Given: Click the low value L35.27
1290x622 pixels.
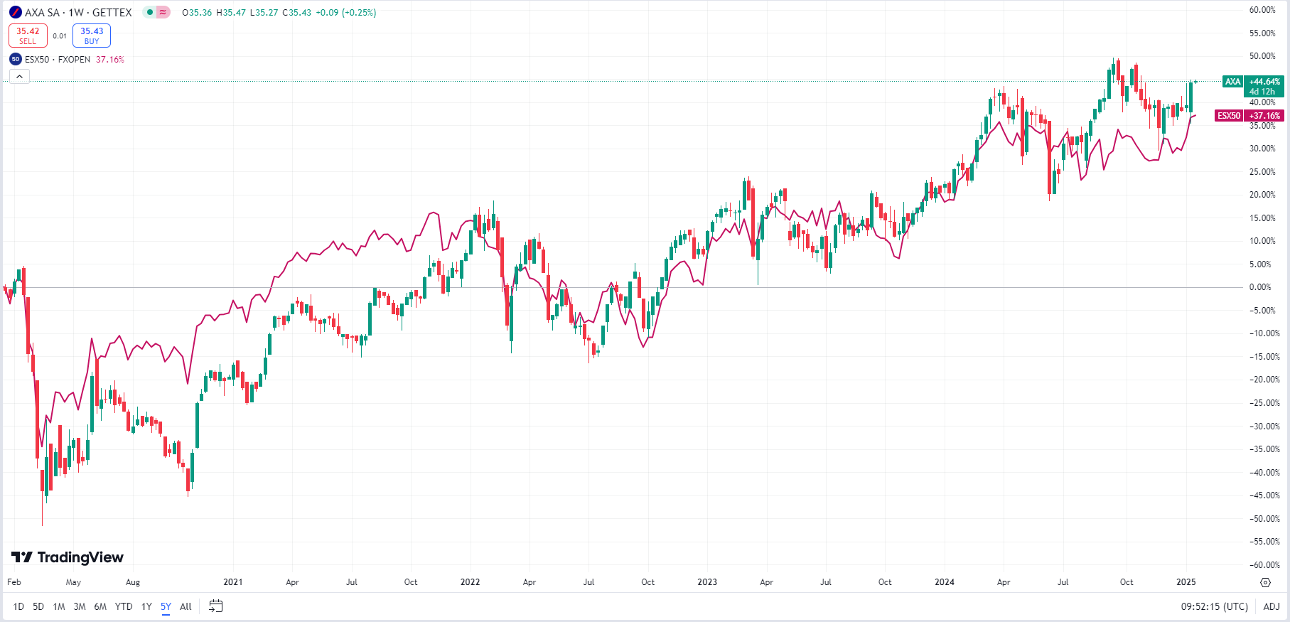Looking at the screenshot, I should pos(264,12).
